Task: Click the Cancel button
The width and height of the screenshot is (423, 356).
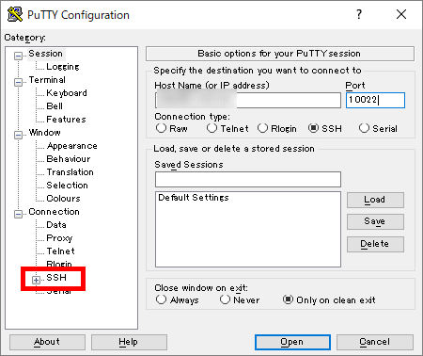Action: (x=375, y=342)
